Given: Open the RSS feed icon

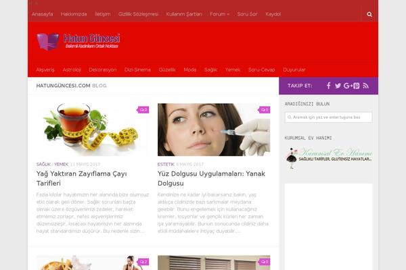Looking at the screenshot, I should tap(365, 86).
